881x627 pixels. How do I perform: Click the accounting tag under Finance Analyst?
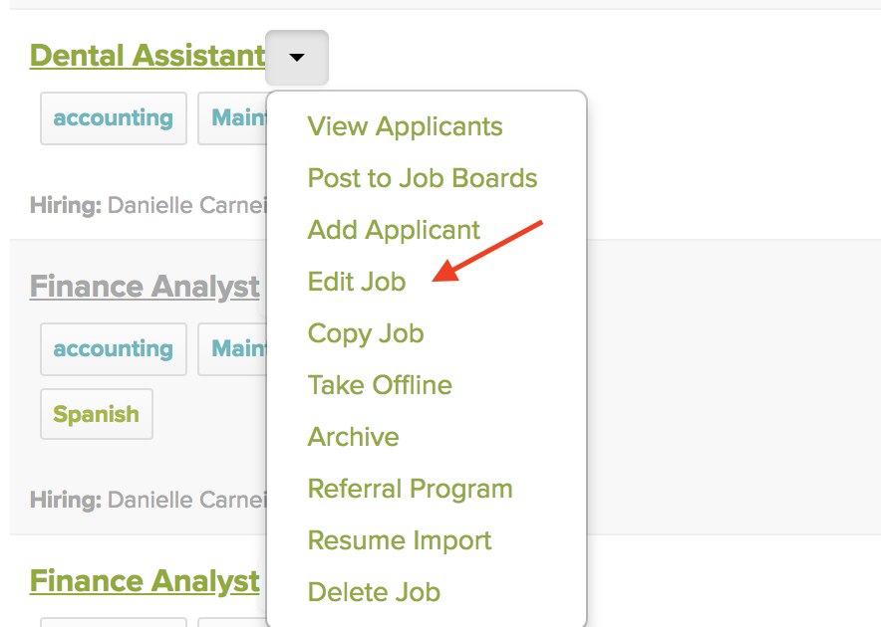[113, 349]
